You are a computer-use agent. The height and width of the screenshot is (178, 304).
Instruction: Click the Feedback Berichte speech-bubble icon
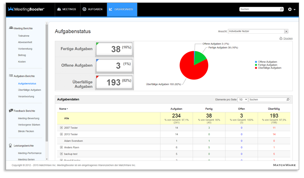11,111
